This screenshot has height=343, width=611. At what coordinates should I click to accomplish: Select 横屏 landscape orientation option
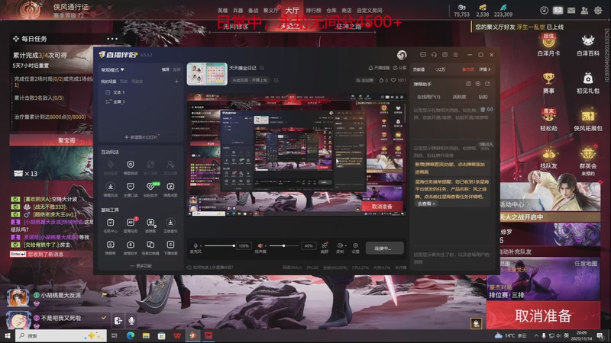click(166, 69)
